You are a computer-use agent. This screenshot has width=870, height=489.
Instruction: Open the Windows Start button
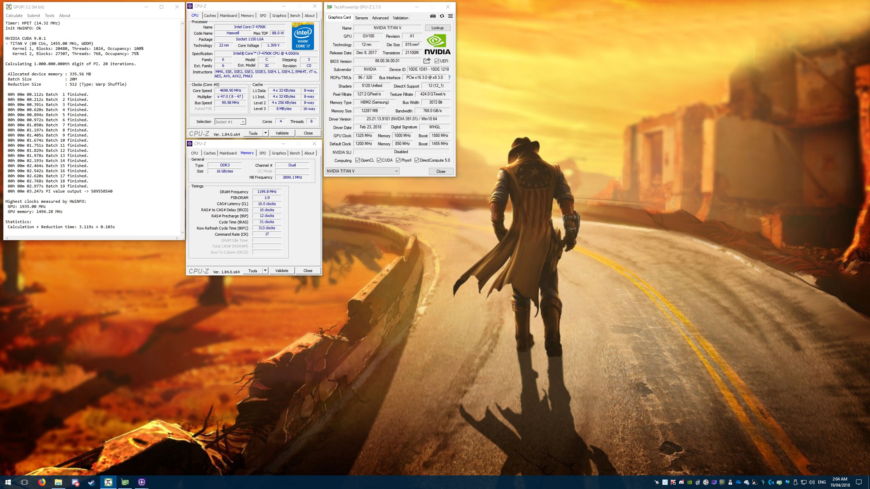pyautogui.click(x=8, y=482)
